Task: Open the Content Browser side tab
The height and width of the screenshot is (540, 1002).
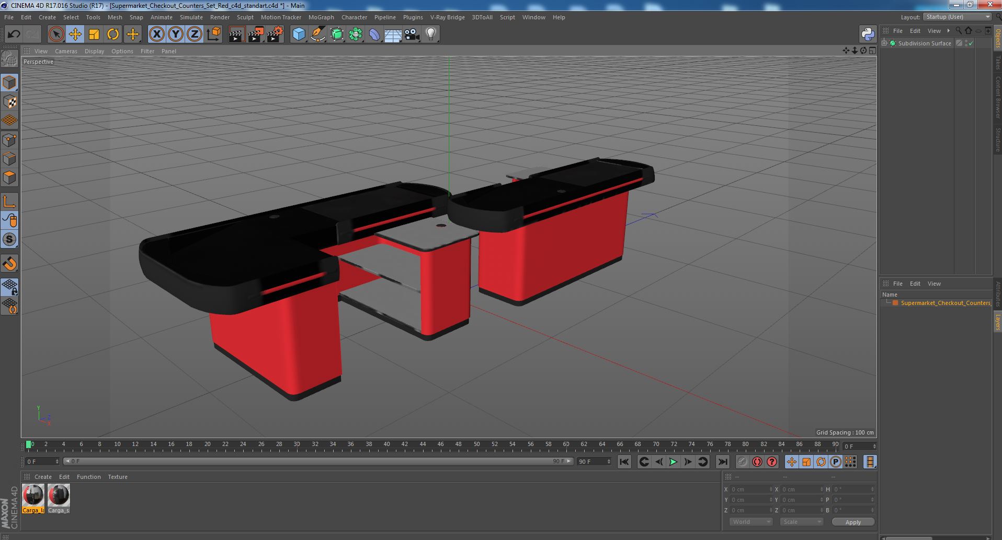Action: pyautogui.click(x=998, y=97)
